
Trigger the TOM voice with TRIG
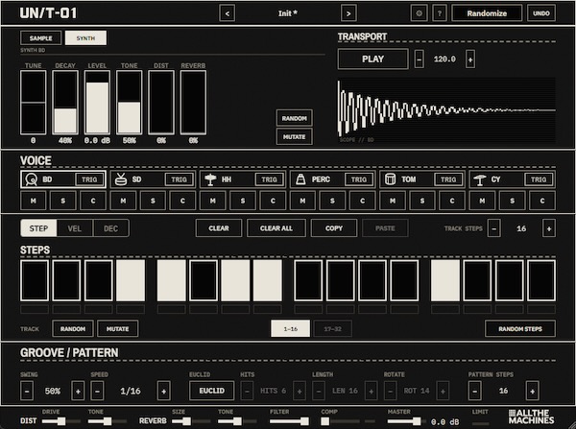point(448,179)
